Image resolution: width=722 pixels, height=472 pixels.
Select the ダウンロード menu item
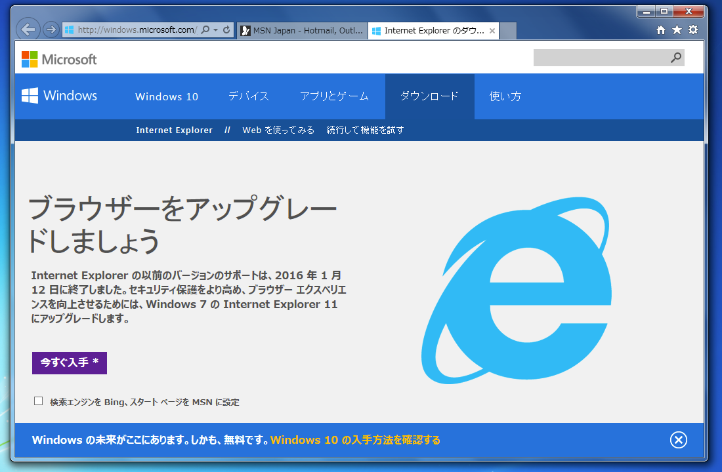tap(430, 96)
